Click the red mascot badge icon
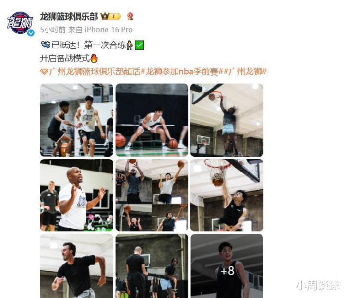Image resolution: width=345 pixels, height=298 pixels. (x=130, y=16)
